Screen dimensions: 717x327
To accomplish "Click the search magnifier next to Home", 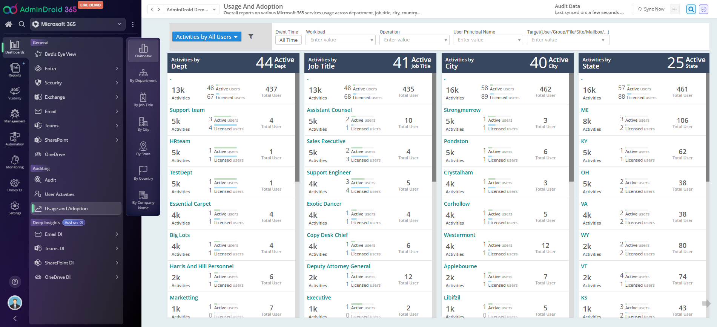I will click(x=22, y=24).
